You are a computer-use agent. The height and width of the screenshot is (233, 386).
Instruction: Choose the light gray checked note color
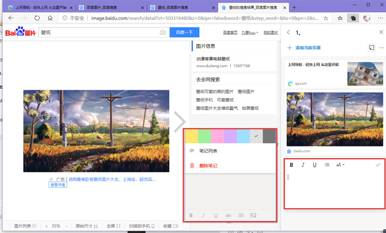pos(256,137)
